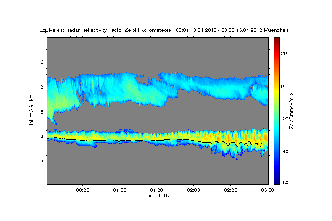Click the colorbar value label 20

(x=284, y=54)
